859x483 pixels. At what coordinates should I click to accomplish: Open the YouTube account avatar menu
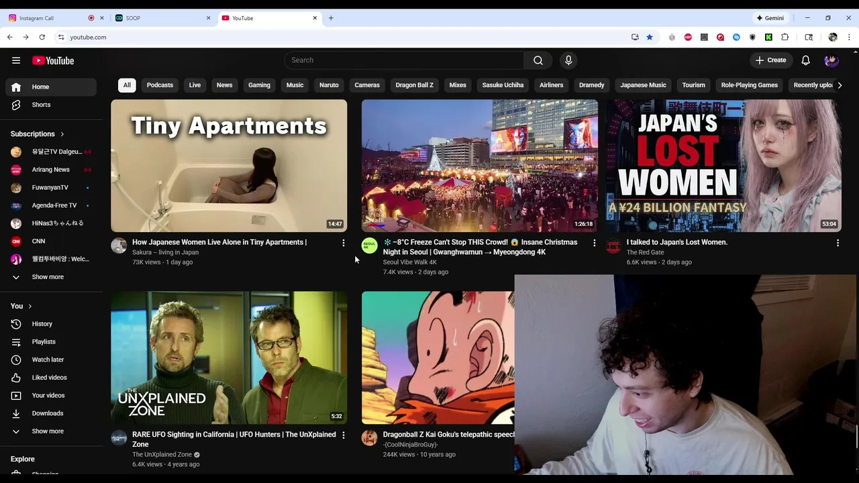(831, 60)
